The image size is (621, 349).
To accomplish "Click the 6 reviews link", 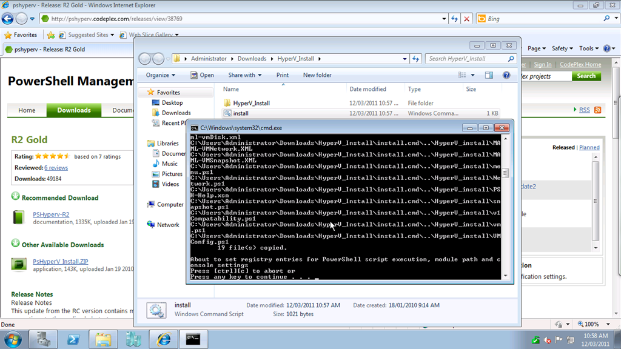I will [56, 168].
